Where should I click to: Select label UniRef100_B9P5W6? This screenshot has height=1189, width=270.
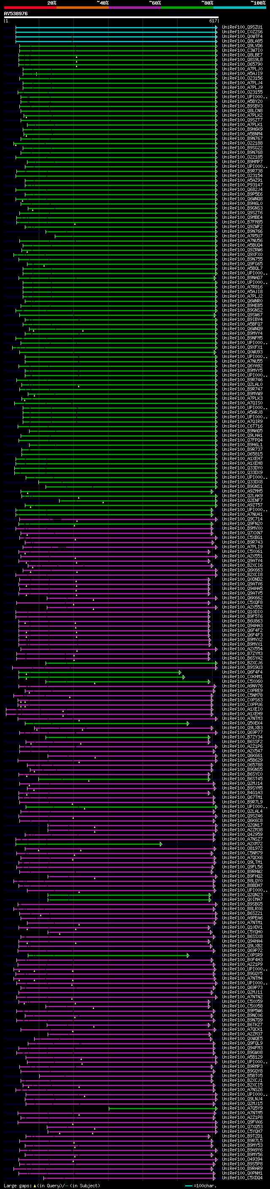coord(242,1011)
